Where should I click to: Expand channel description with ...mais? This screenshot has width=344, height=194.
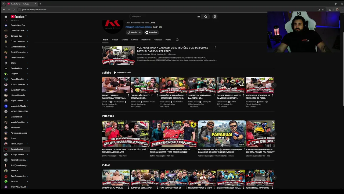[x=152, y=23]
